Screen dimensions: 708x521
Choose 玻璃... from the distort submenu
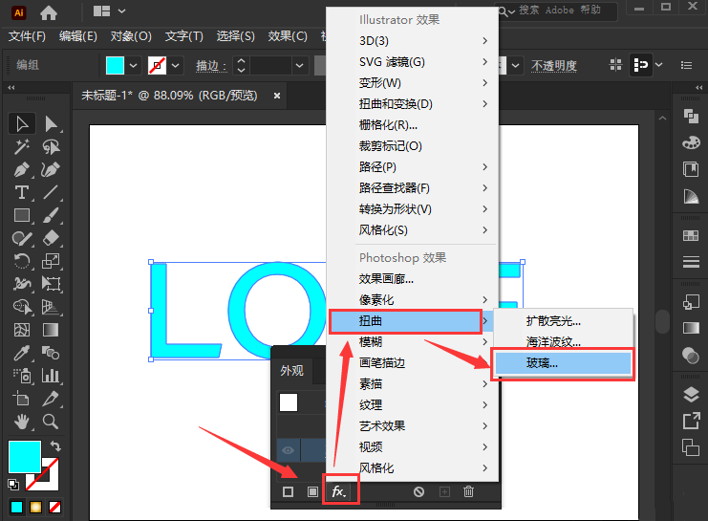563,363
